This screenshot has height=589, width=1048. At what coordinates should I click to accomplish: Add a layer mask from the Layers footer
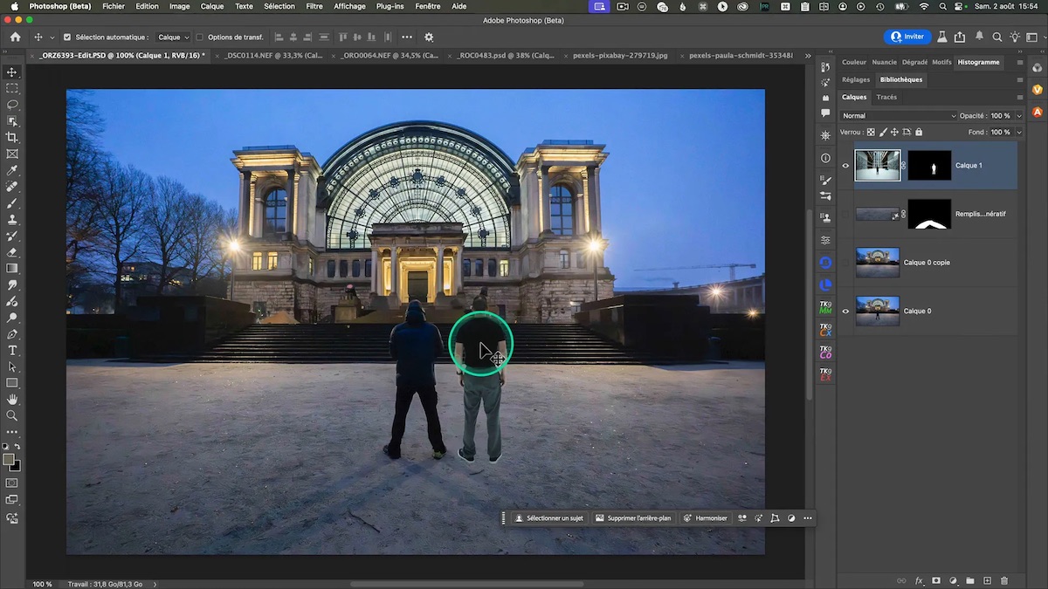[936, 580]
